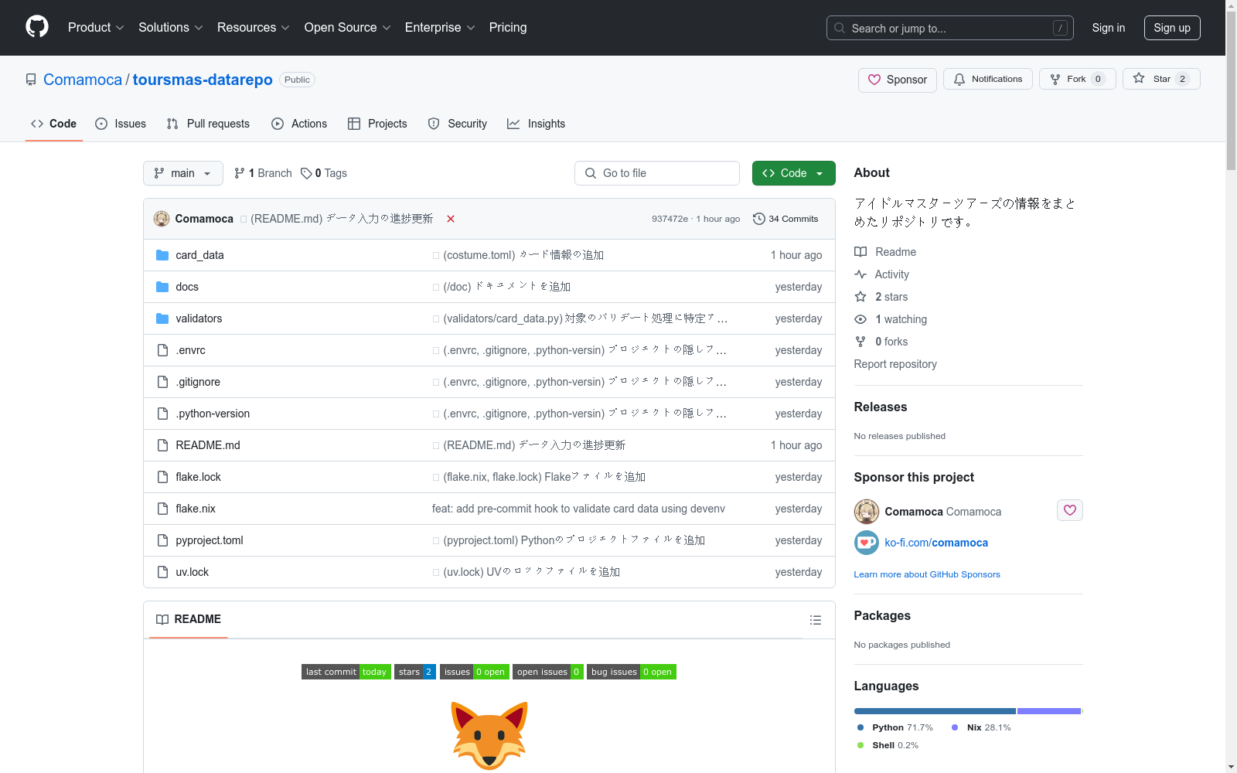This screenshot has width=1237, height=773.
Task: Open the pre-commit hook commit message
Action: (578, 509)
